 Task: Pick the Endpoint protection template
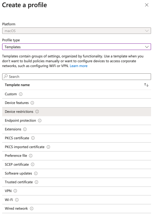[76, 121]
